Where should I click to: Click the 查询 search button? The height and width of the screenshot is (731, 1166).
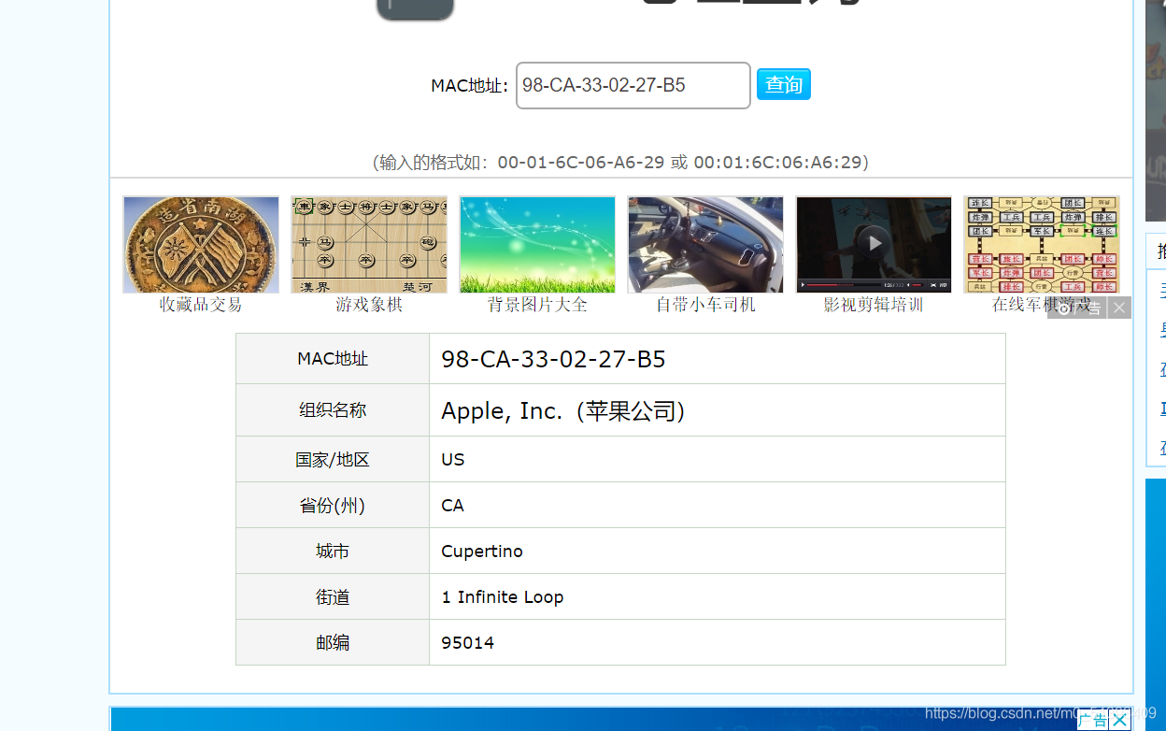click(x=783, y=84)
